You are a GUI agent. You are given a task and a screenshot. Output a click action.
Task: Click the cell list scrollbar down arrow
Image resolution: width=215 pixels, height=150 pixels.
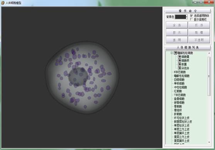tap(209, 142)
